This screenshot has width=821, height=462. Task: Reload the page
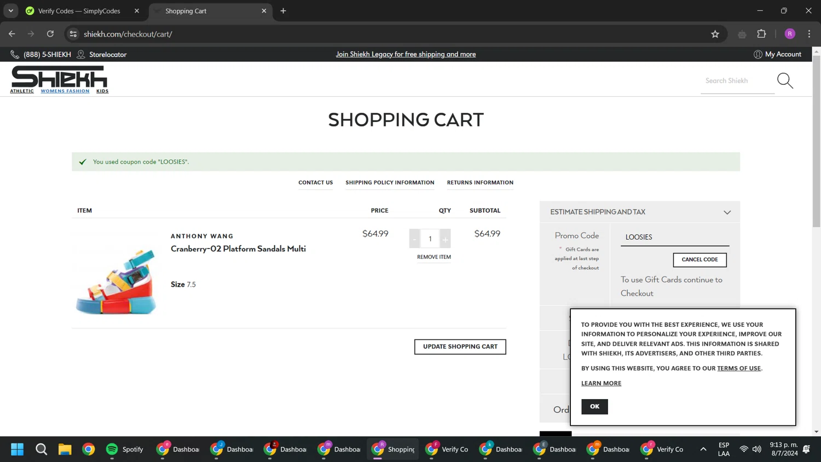click(x=50, y=34)
